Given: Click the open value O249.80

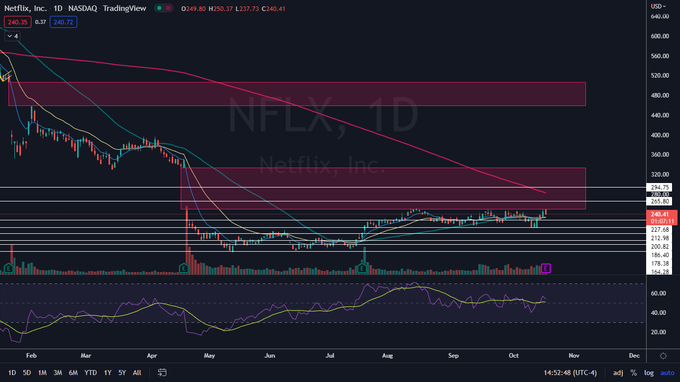Looking at the screenshot, I should click(x=194, y=8).
